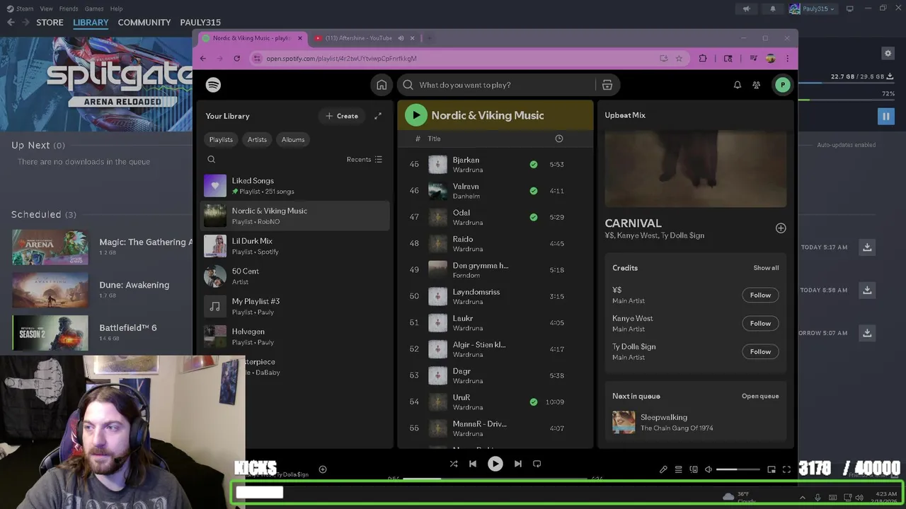Open the queue via Open queue link
906x509 pixels.
pyautogui.click(x=760, y=396)
